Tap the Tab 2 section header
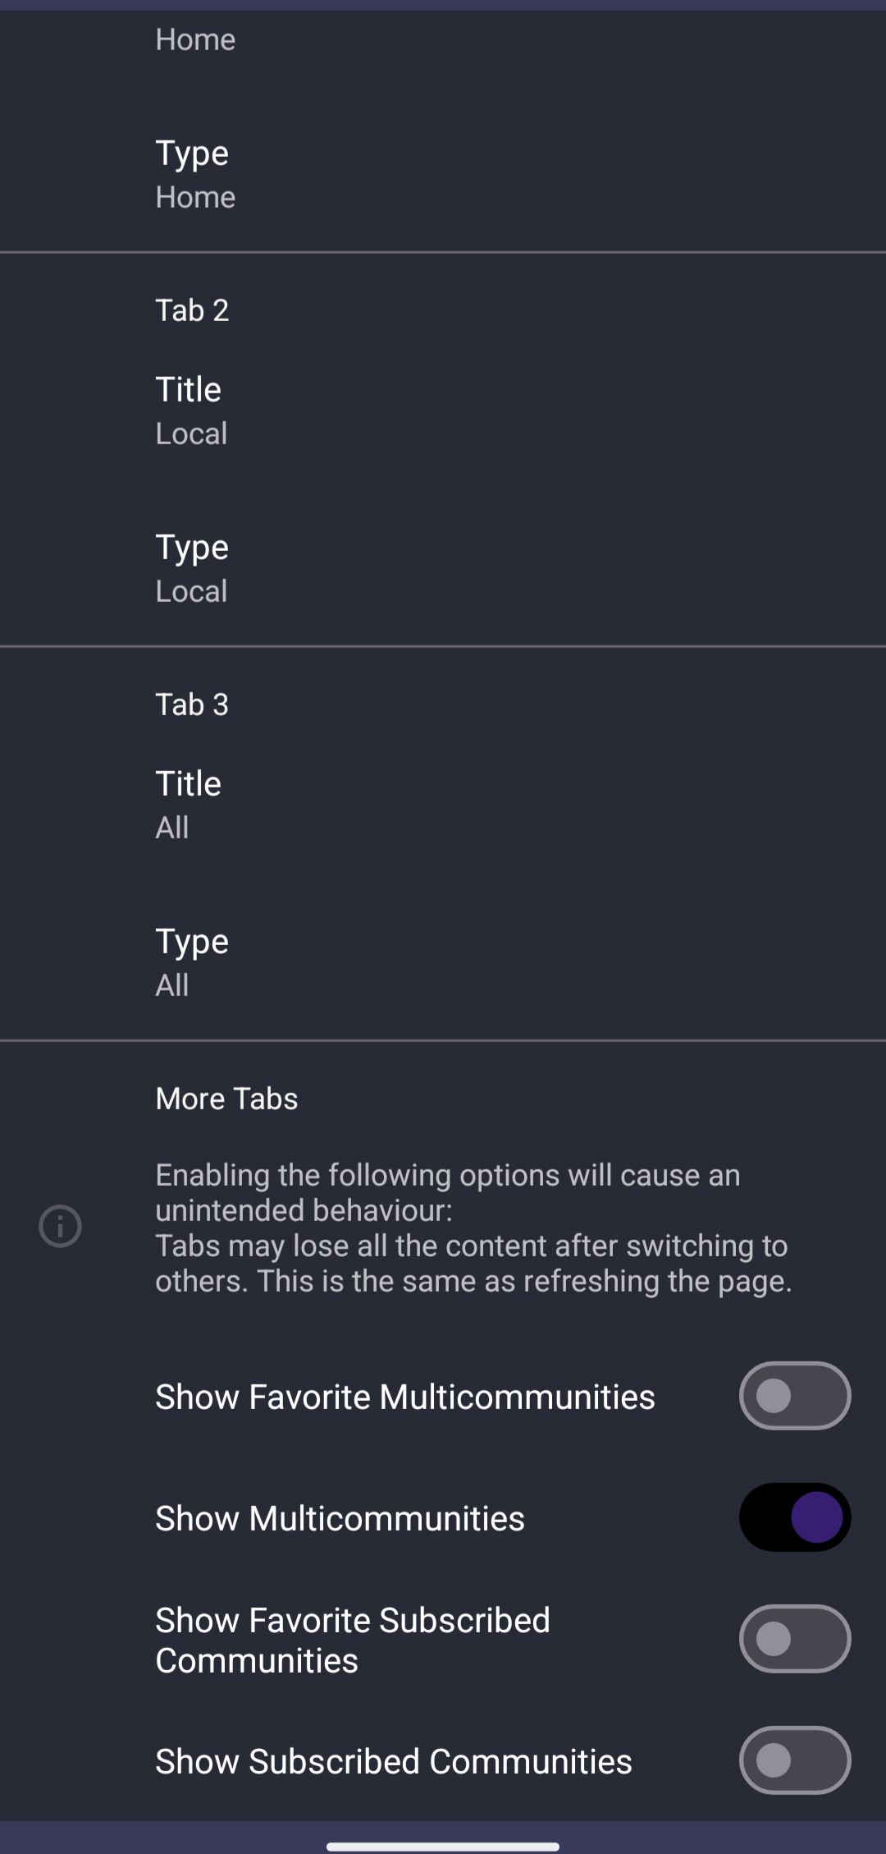 click(192, 310)
